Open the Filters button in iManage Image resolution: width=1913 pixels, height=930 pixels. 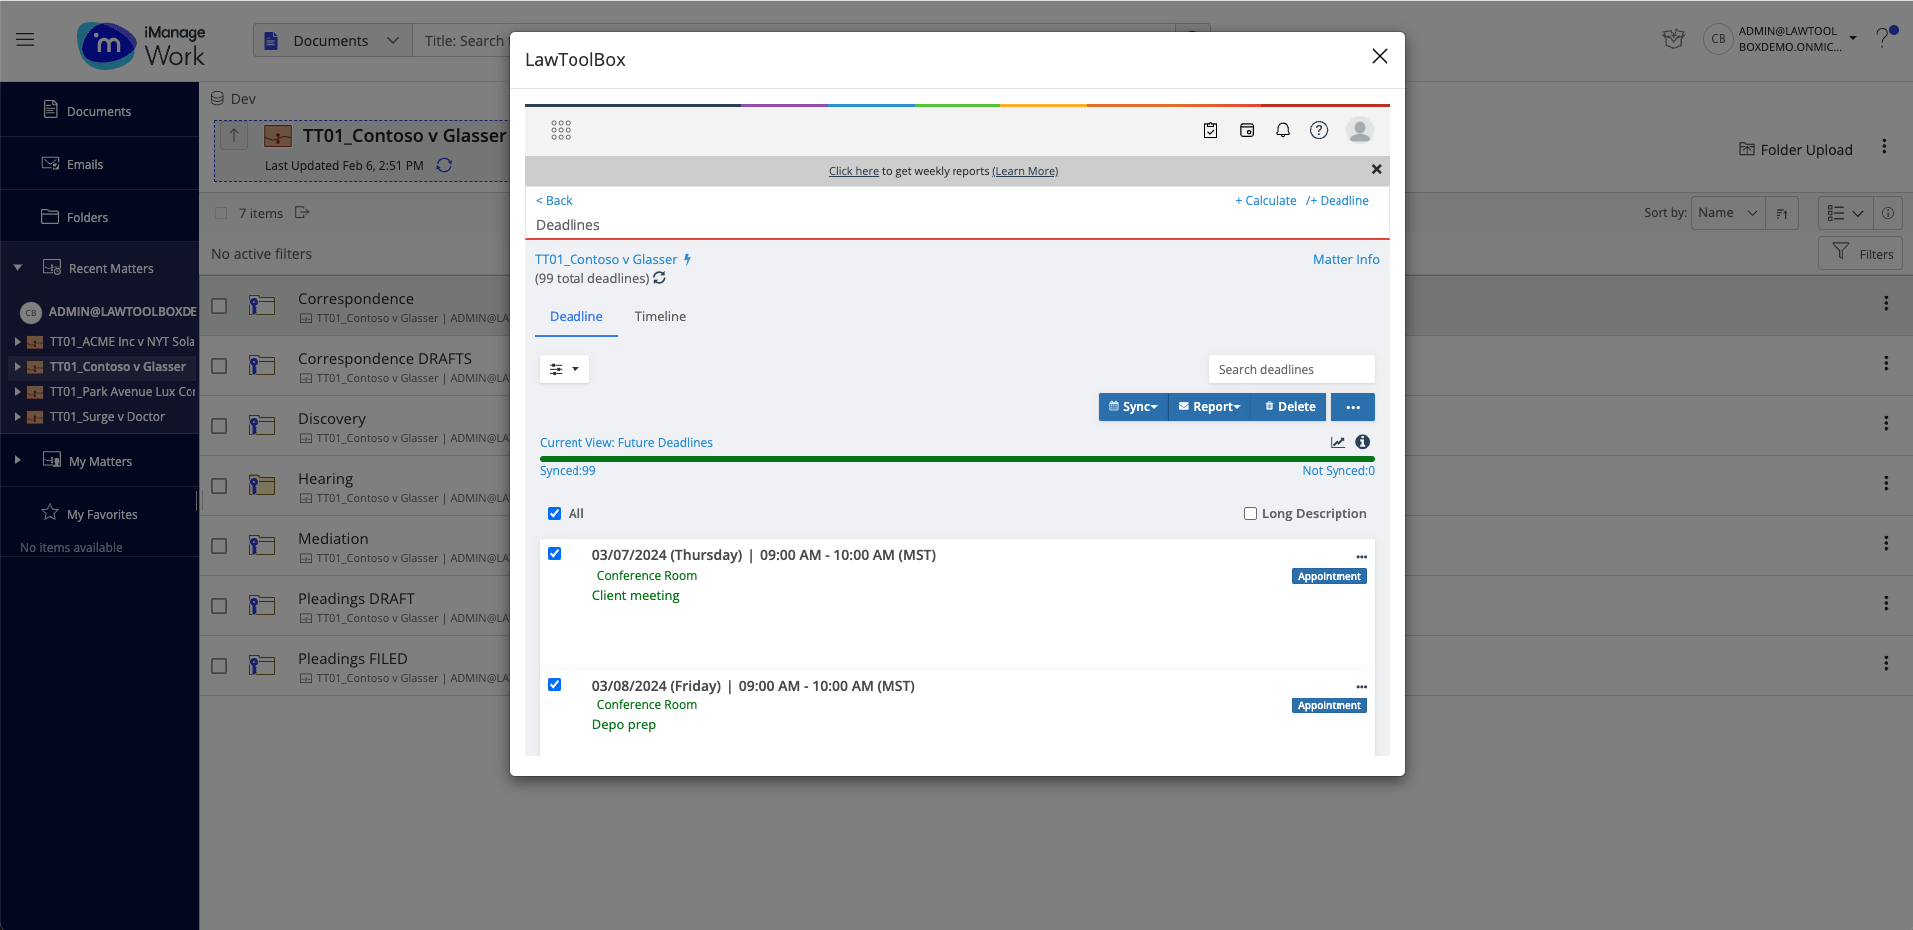(1861, 254)
